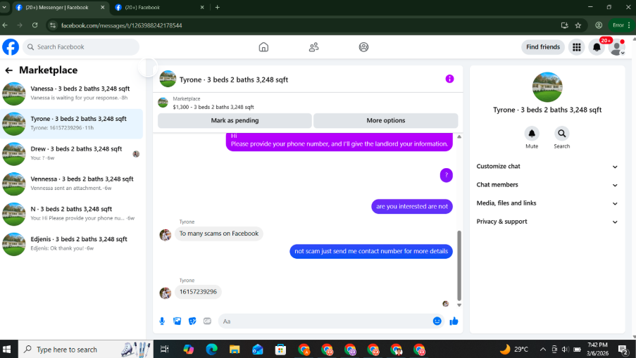This screenshot has height=358, width=636.
Task: Open the notifications bell
Action: coord(597,47)
